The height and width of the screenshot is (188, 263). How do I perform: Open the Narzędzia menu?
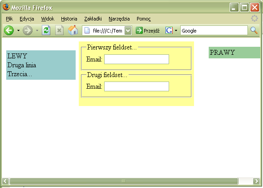tap(119, 19)
